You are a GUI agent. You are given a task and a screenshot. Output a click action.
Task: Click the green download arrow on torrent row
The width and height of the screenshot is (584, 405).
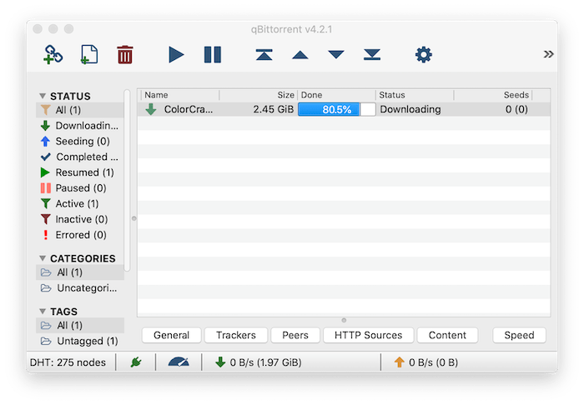tap(151, 109)
